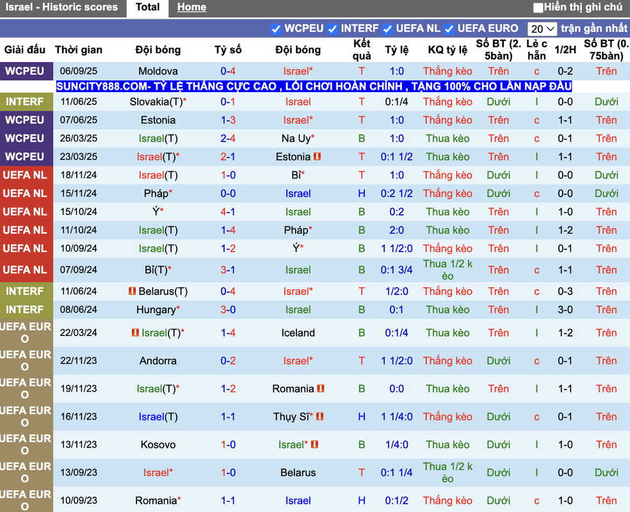630x512 pixels.
Task: Click the 'Thời gian' column header
Action: click(x=78, y=50)
